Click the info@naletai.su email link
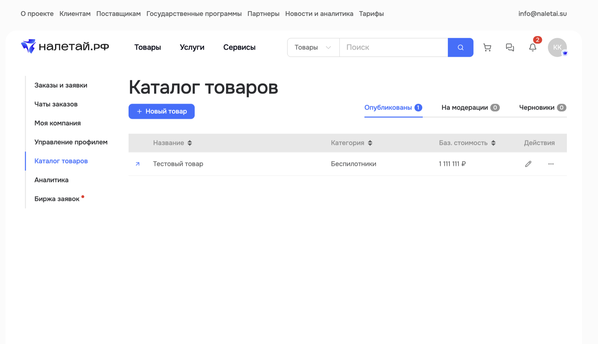Viewport: 598px width, 344px height. [x=542, y=14]
